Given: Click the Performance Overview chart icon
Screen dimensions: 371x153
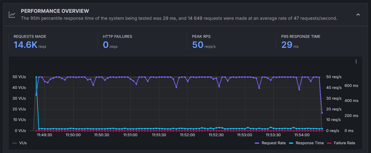Looking at the screenshot, I should (x=12, y=15).
